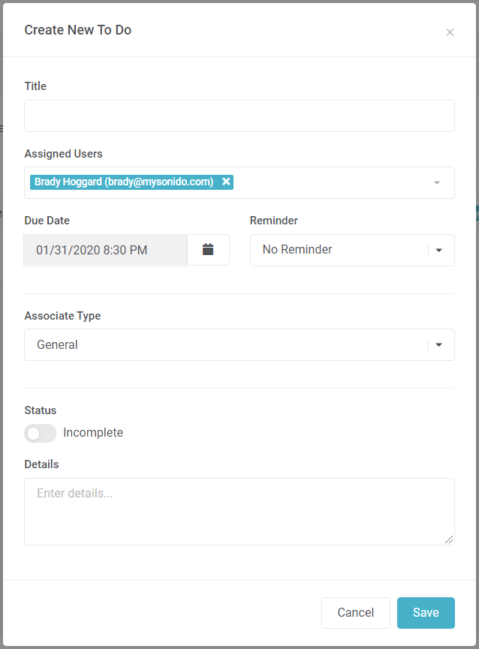Expand the Assigned Users dropdown arrow

(x=436, y=183)
